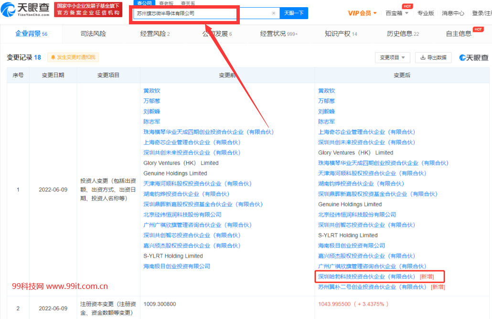Click 北京经纬恒润科技股份有限公司 in the 变更前 column

pos(182,214)
